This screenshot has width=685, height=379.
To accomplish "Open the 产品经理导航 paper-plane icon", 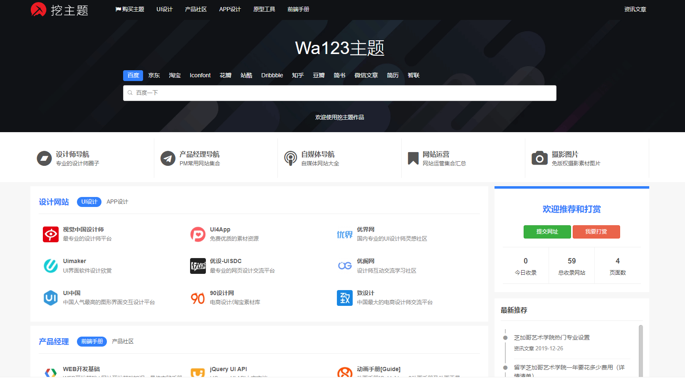I will [x=168, y=158].
